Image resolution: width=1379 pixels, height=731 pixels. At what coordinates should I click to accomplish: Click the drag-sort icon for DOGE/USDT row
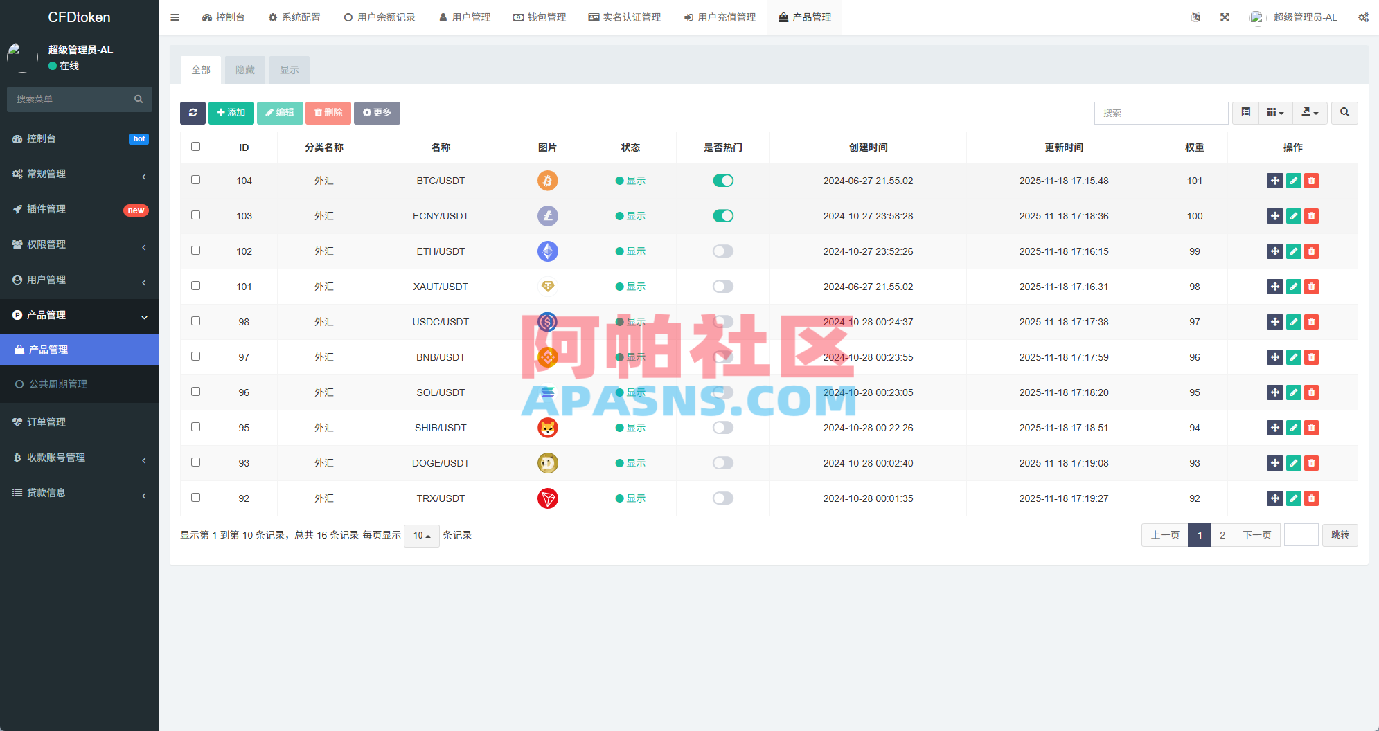coord(1274,463)
